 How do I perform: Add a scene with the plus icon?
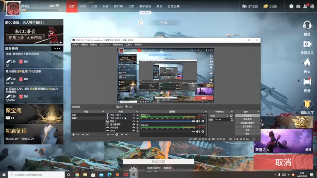pyautogui.click(x=73, y=134)
